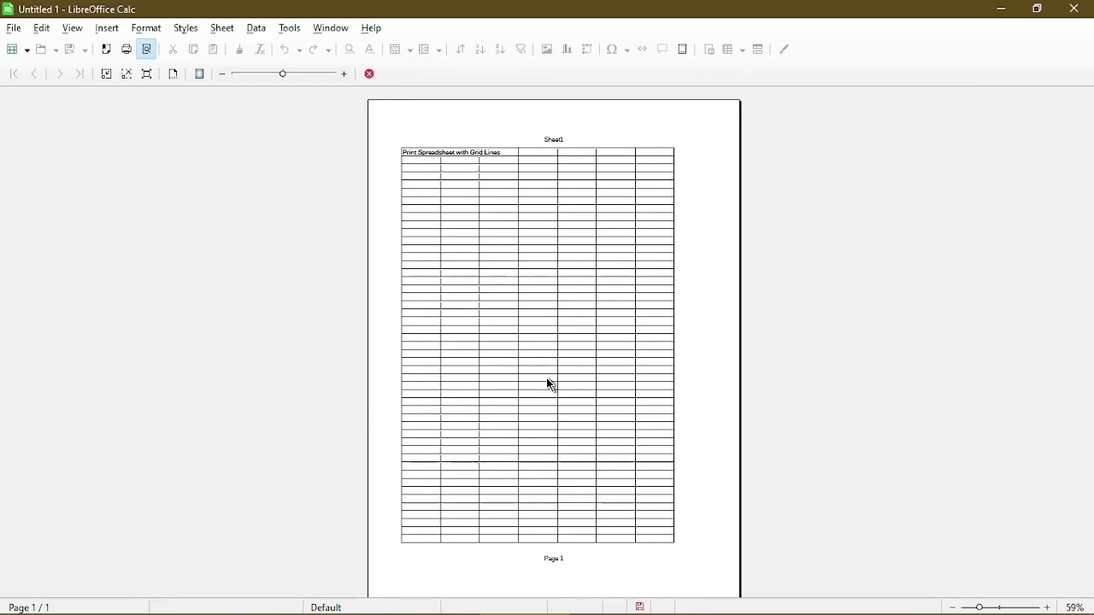Open the Sheet menu
Image resolution: width=1094 pixels, height=615 pixels.
click(x=222, y=28)
